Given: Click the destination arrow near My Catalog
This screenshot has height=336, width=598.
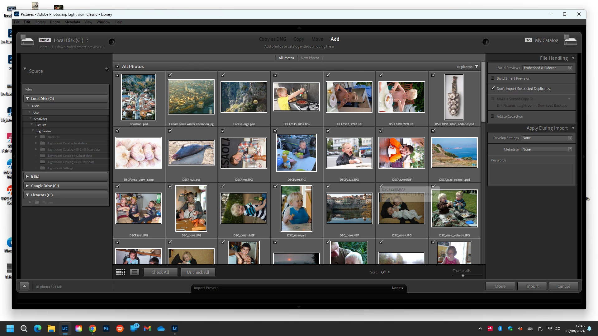Looking at the screenshot, I should coord(485,42).
